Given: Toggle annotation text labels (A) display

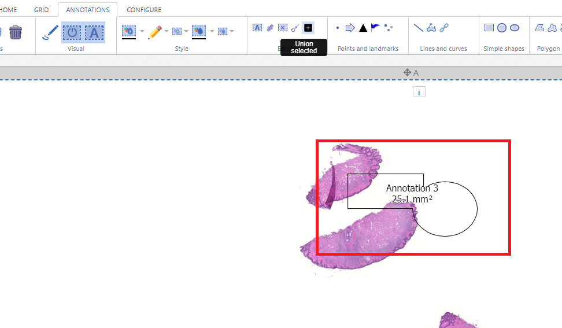Looking at the screenshot, I should (94, 32).
